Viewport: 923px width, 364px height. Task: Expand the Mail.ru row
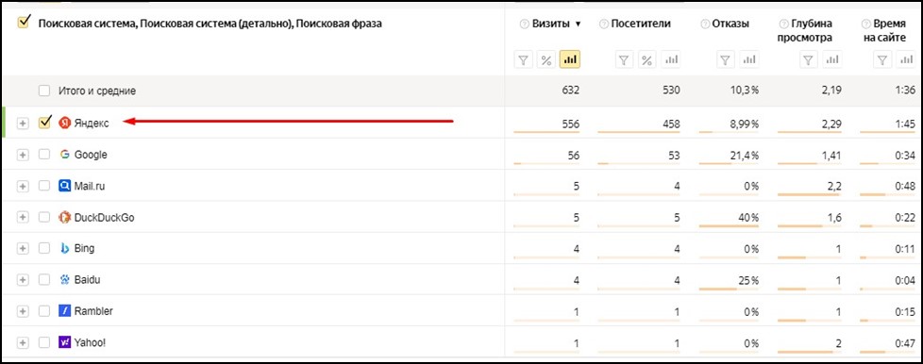(23, 186)
